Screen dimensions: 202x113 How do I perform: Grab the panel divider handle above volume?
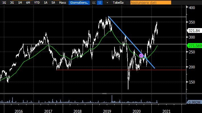pos(104,94)
